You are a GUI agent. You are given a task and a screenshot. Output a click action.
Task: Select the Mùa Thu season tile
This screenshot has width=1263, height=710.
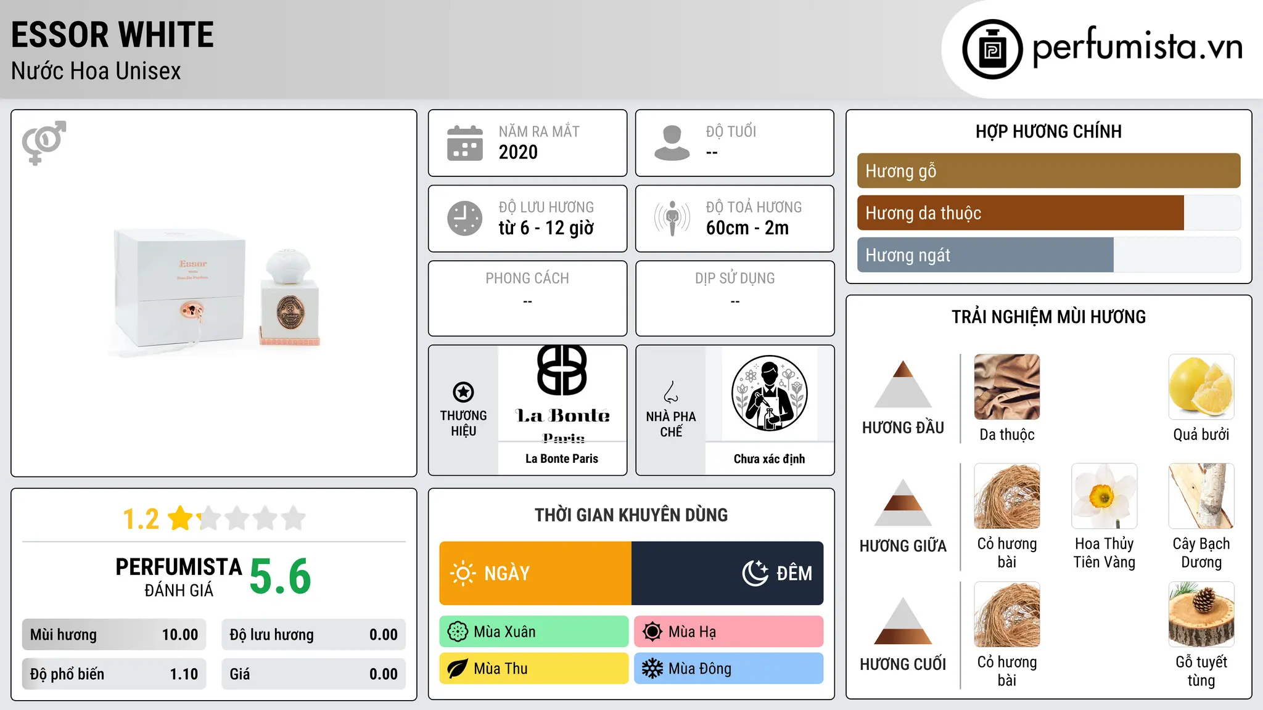[x=534, y=669]
